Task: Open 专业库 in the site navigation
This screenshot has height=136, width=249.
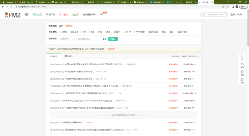Action: coord(75,14)
